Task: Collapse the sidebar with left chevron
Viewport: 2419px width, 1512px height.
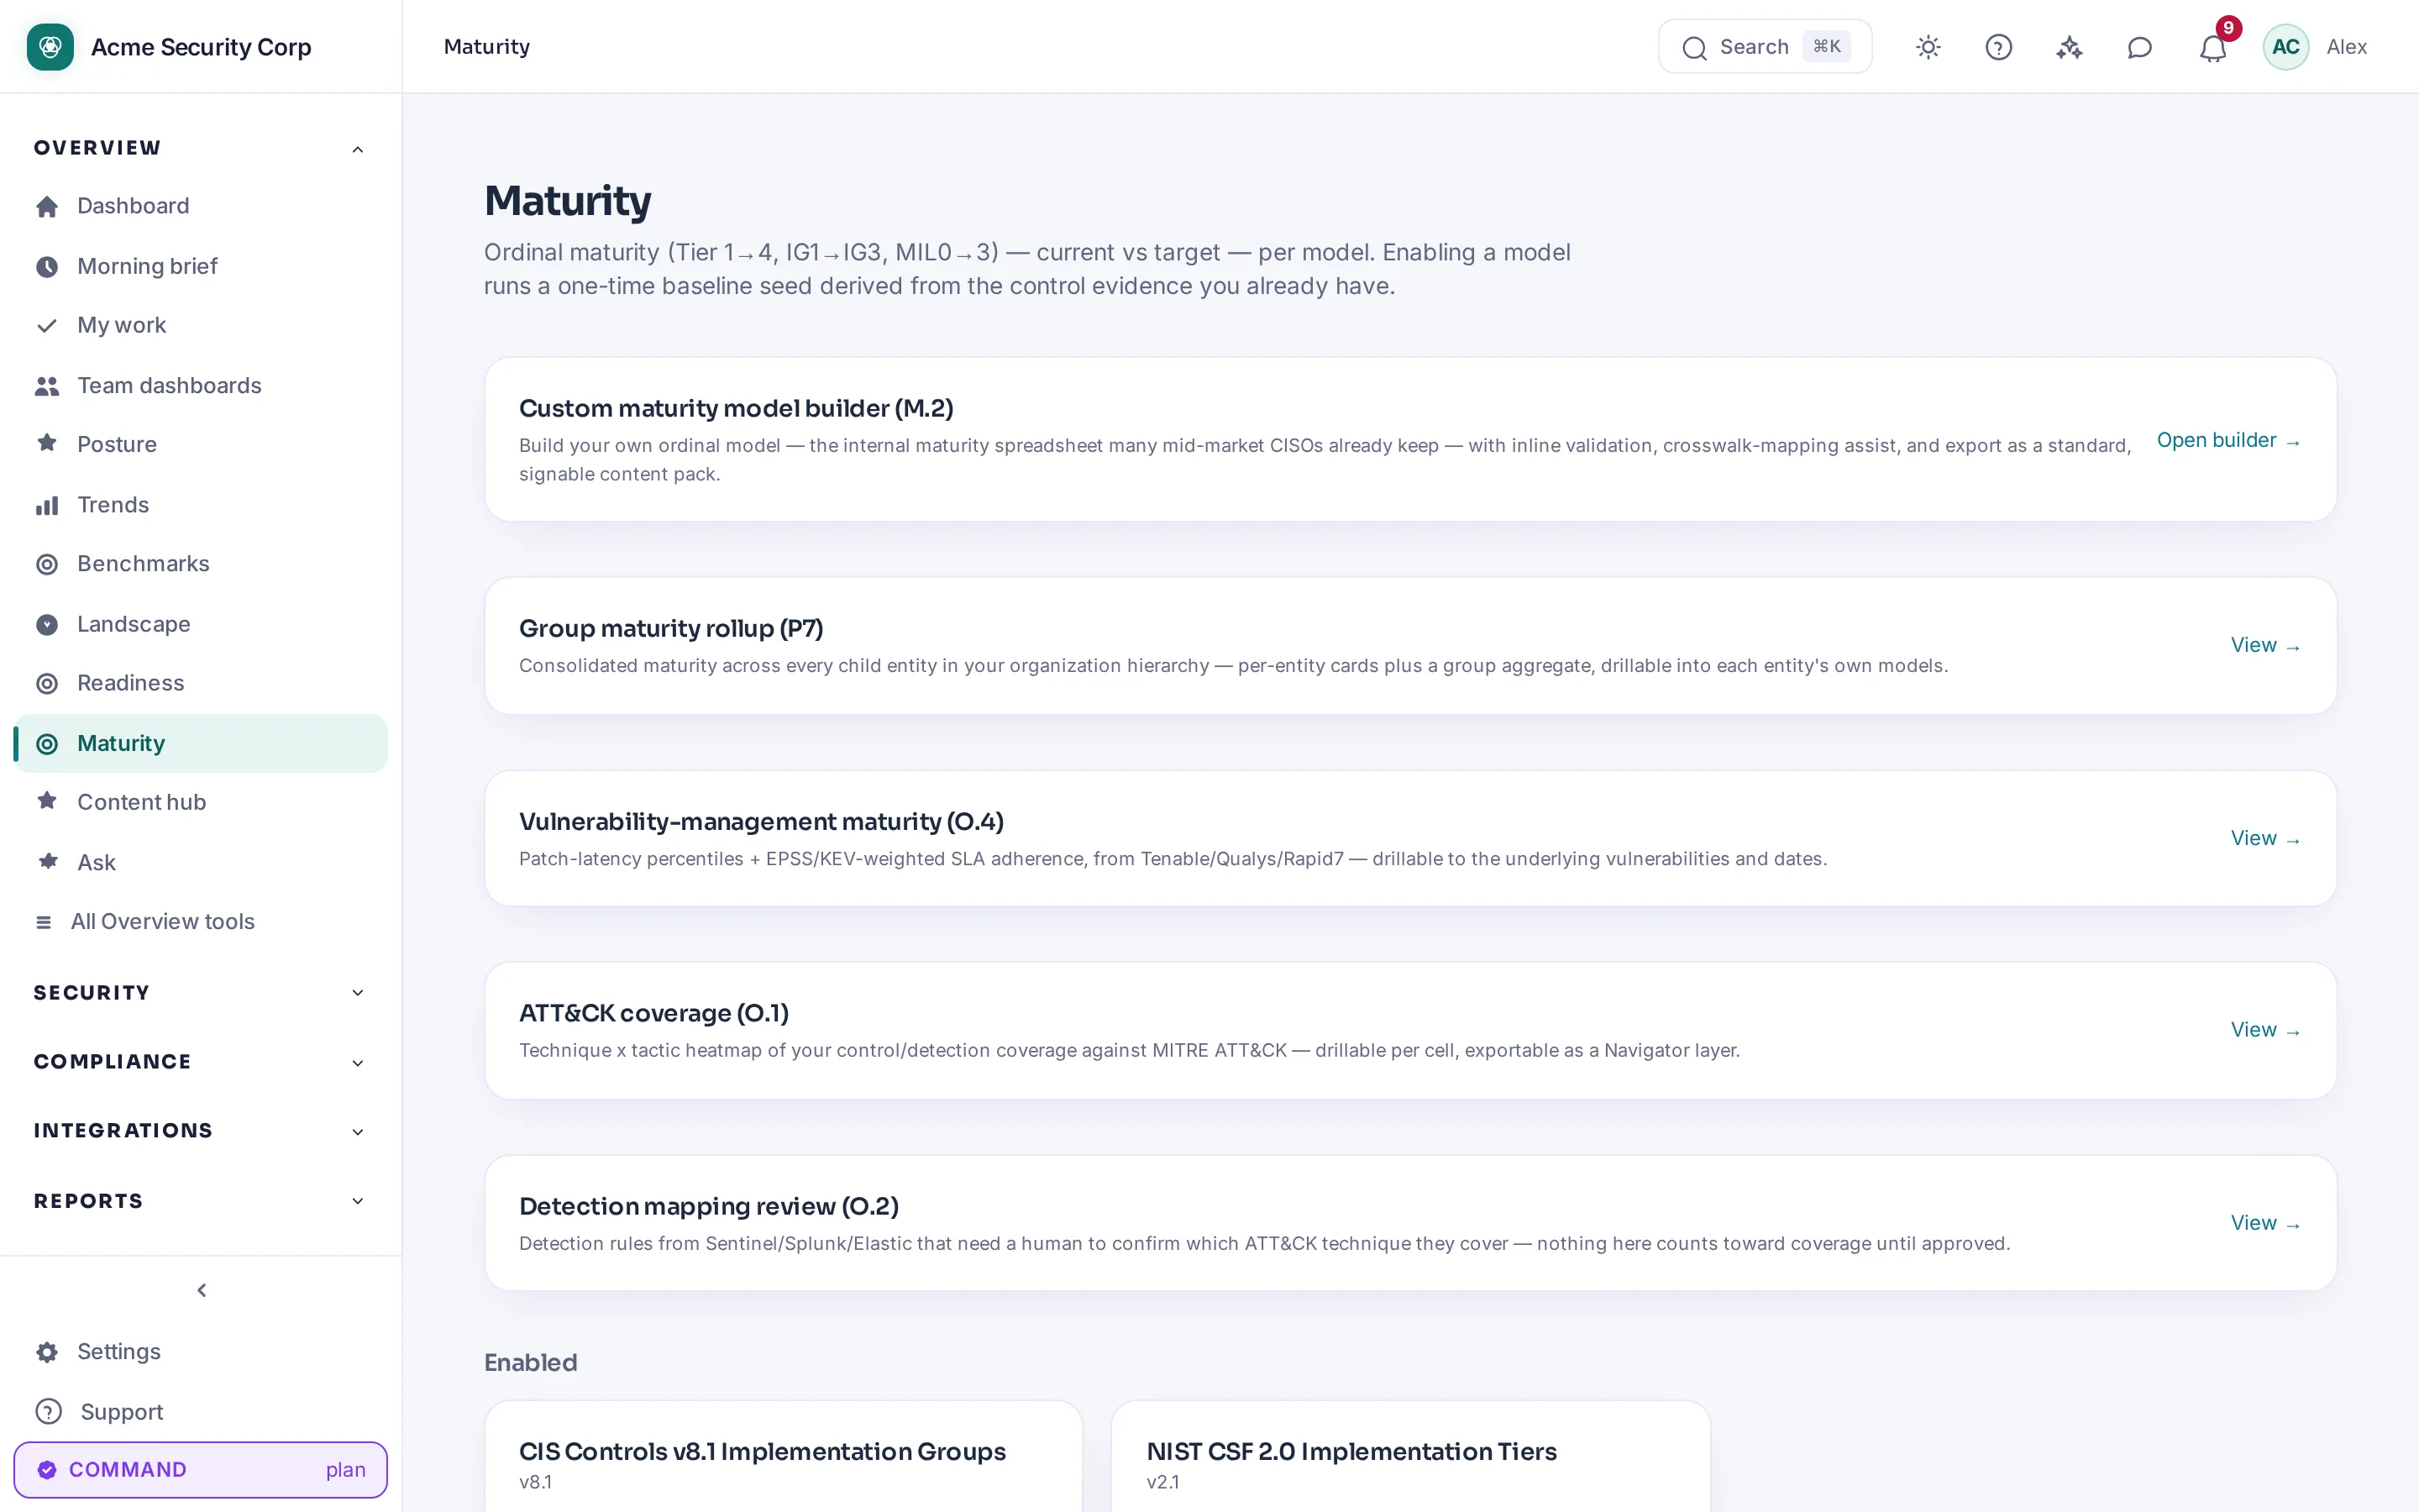Action: (202, 1290)
